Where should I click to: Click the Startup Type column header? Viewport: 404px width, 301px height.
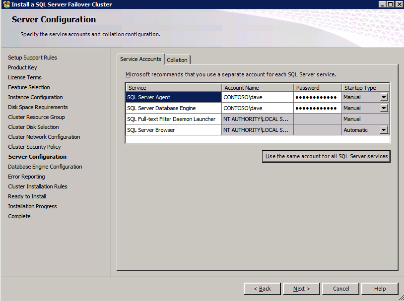tap(365, 88)
